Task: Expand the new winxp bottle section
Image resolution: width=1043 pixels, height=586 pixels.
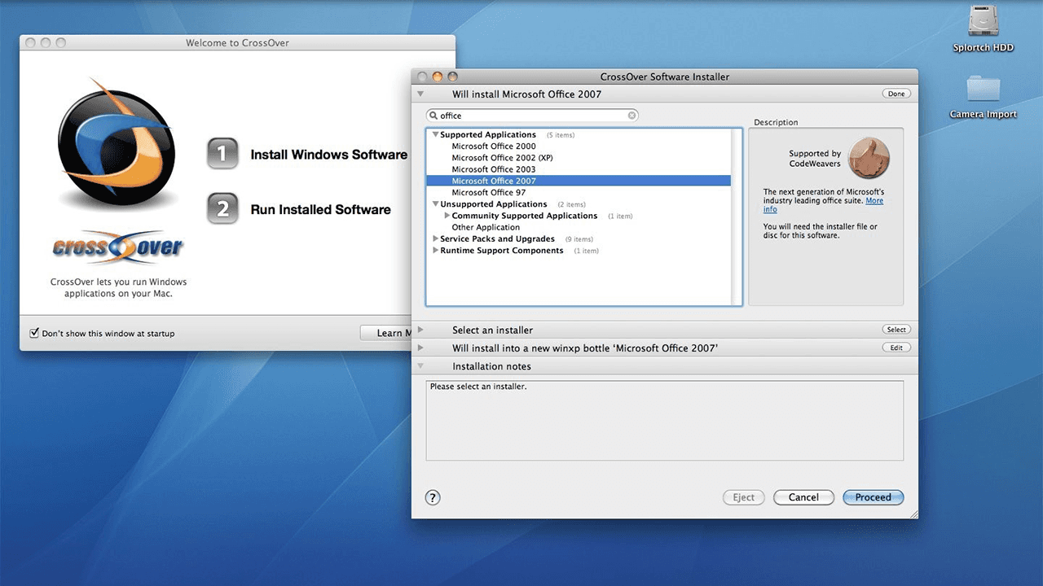Action: tap(420, 348)
